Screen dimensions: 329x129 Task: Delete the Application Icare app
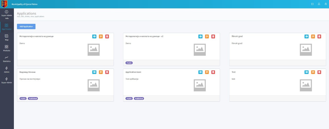pos(213,72)
